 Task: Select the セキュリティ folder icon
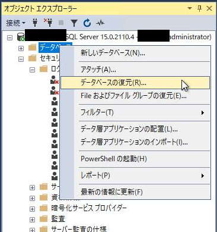(32, 58)
